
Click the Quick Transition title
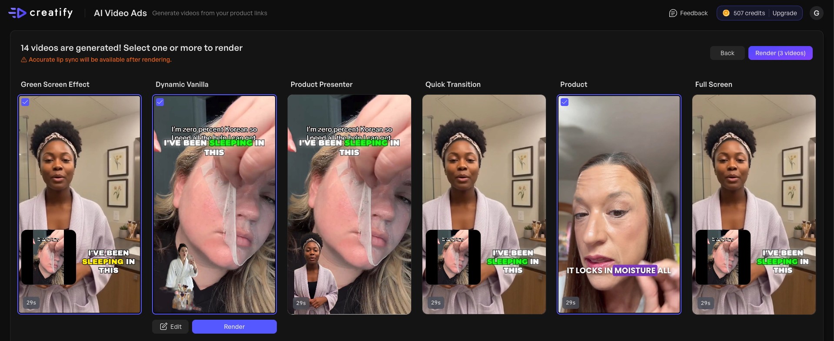click(453, 84)
